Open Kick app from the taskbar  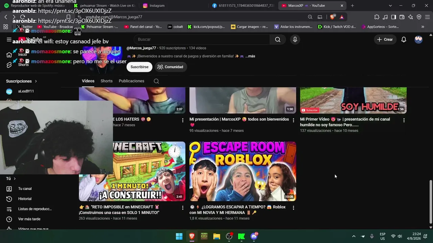coord(242,236)
